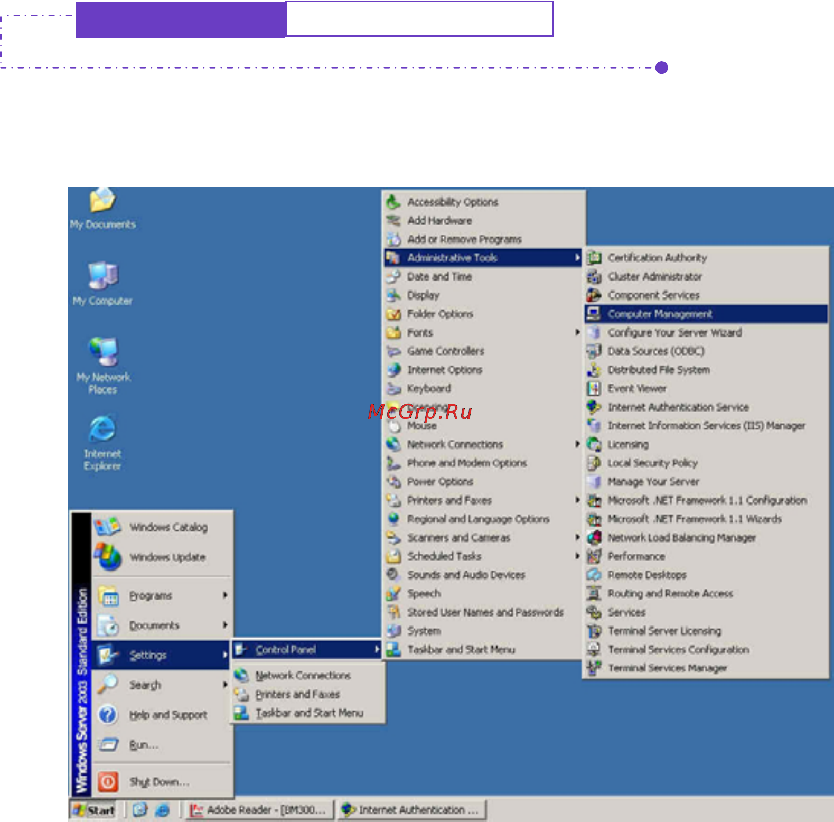The height and width of the screenshot is (822, 834).
Task: Click the red Shut Down icon
Action: (x=108, y=781)
